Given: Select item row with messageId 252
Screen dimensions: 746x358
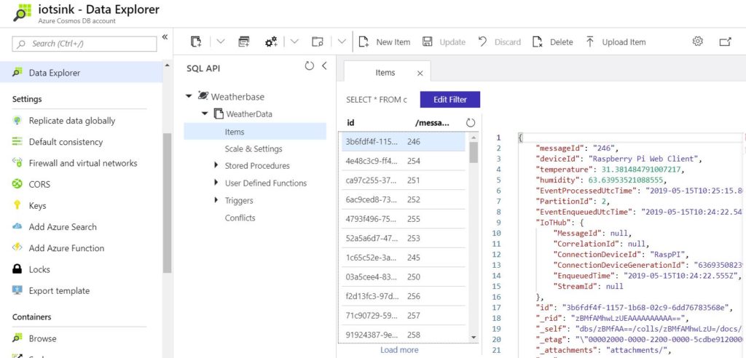Looking at the screenshot, I should [404, 199].
